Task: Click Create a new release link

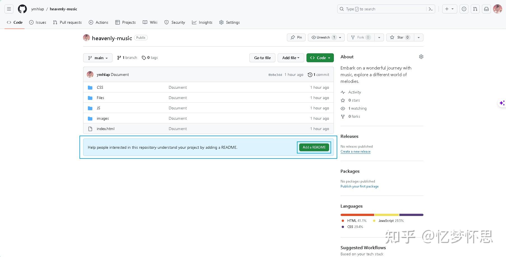Action: click(355, 152)
